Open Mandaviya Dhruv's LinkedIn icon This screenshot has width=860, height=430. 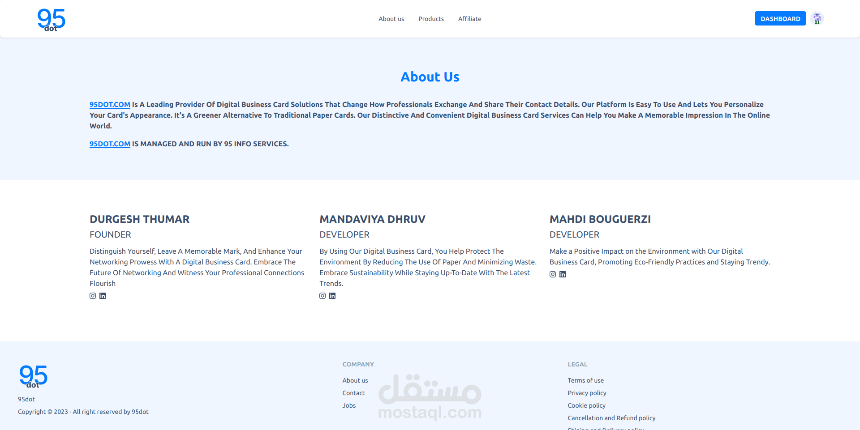tap(332, 296)
